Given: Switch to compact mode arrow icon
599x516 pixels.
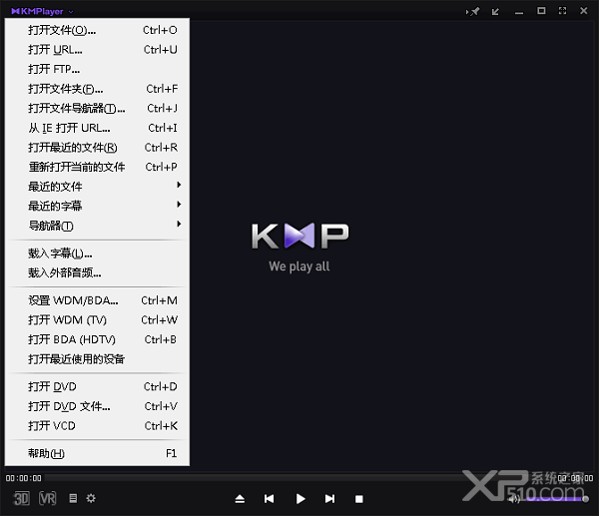Looking at the screenshot, I should [x=495, y=11].
